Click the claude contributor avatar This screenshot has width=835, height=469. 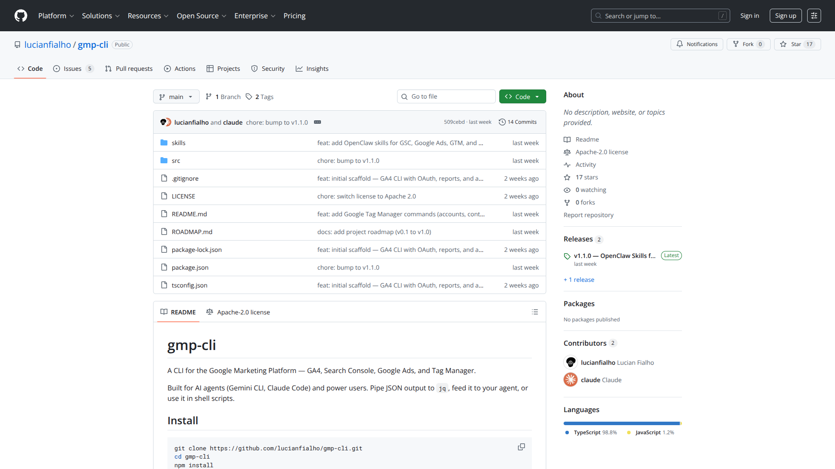[571, 380]
